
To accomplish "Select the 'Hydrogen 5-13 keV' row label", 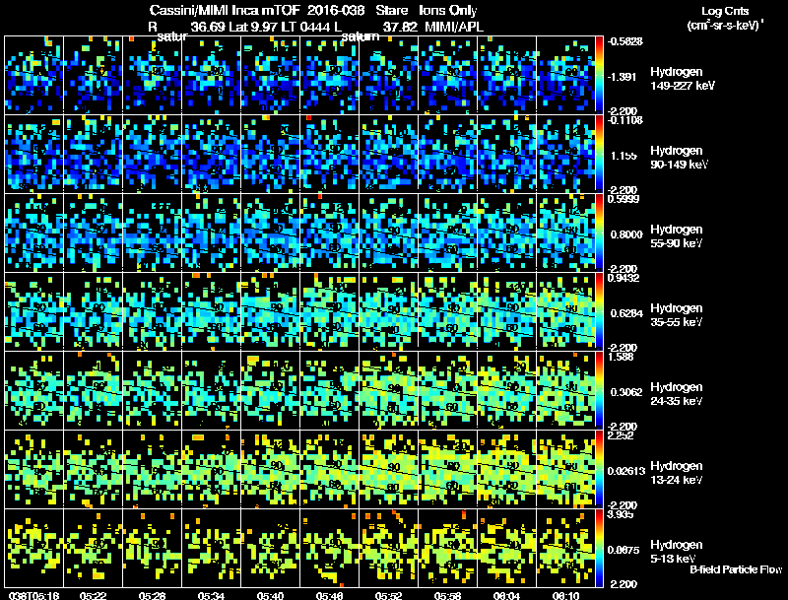I will [x=677, y=552].
